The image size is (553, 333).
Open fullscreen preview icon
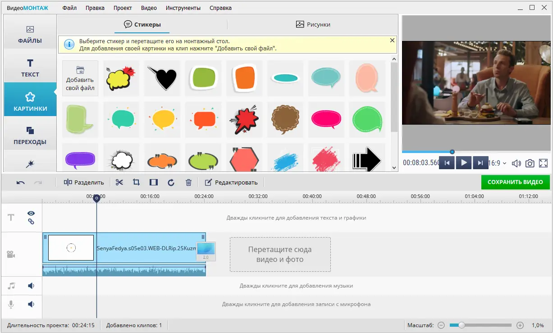(544, 163)
